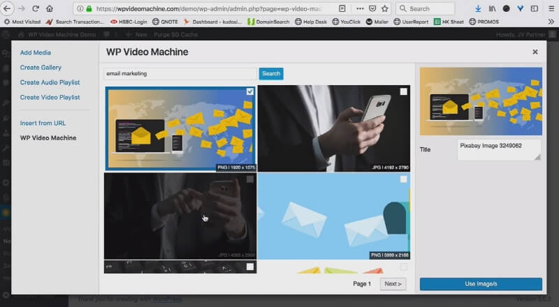This screenshot has height=307, width=559.
Task: Click the browser Search box
Action: (426, 8)
